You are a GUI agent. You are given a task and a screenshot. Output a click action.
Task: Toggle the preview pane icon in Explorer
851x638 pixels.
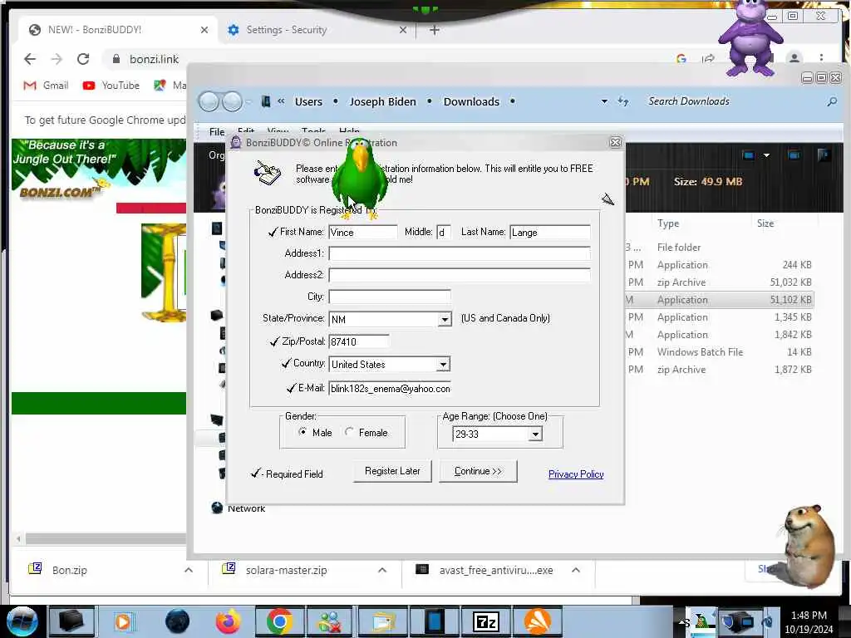794,155
